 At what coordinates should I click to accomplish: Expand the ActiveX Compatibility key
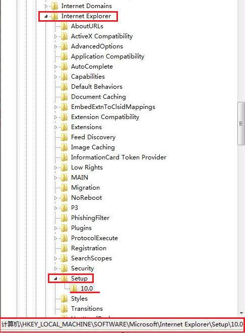tap(55, 36)
